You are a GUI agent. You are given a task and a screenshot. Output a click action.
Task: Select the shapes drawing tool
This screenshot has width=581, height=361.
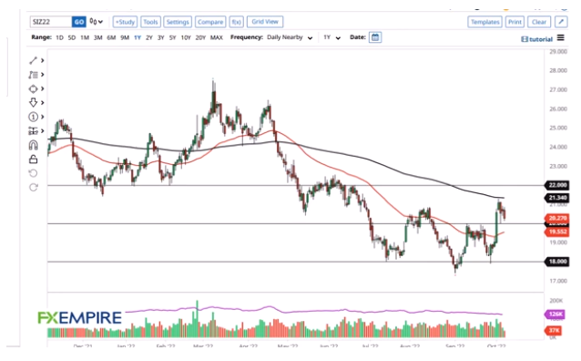pyautogui.click(x=34, y=88)
